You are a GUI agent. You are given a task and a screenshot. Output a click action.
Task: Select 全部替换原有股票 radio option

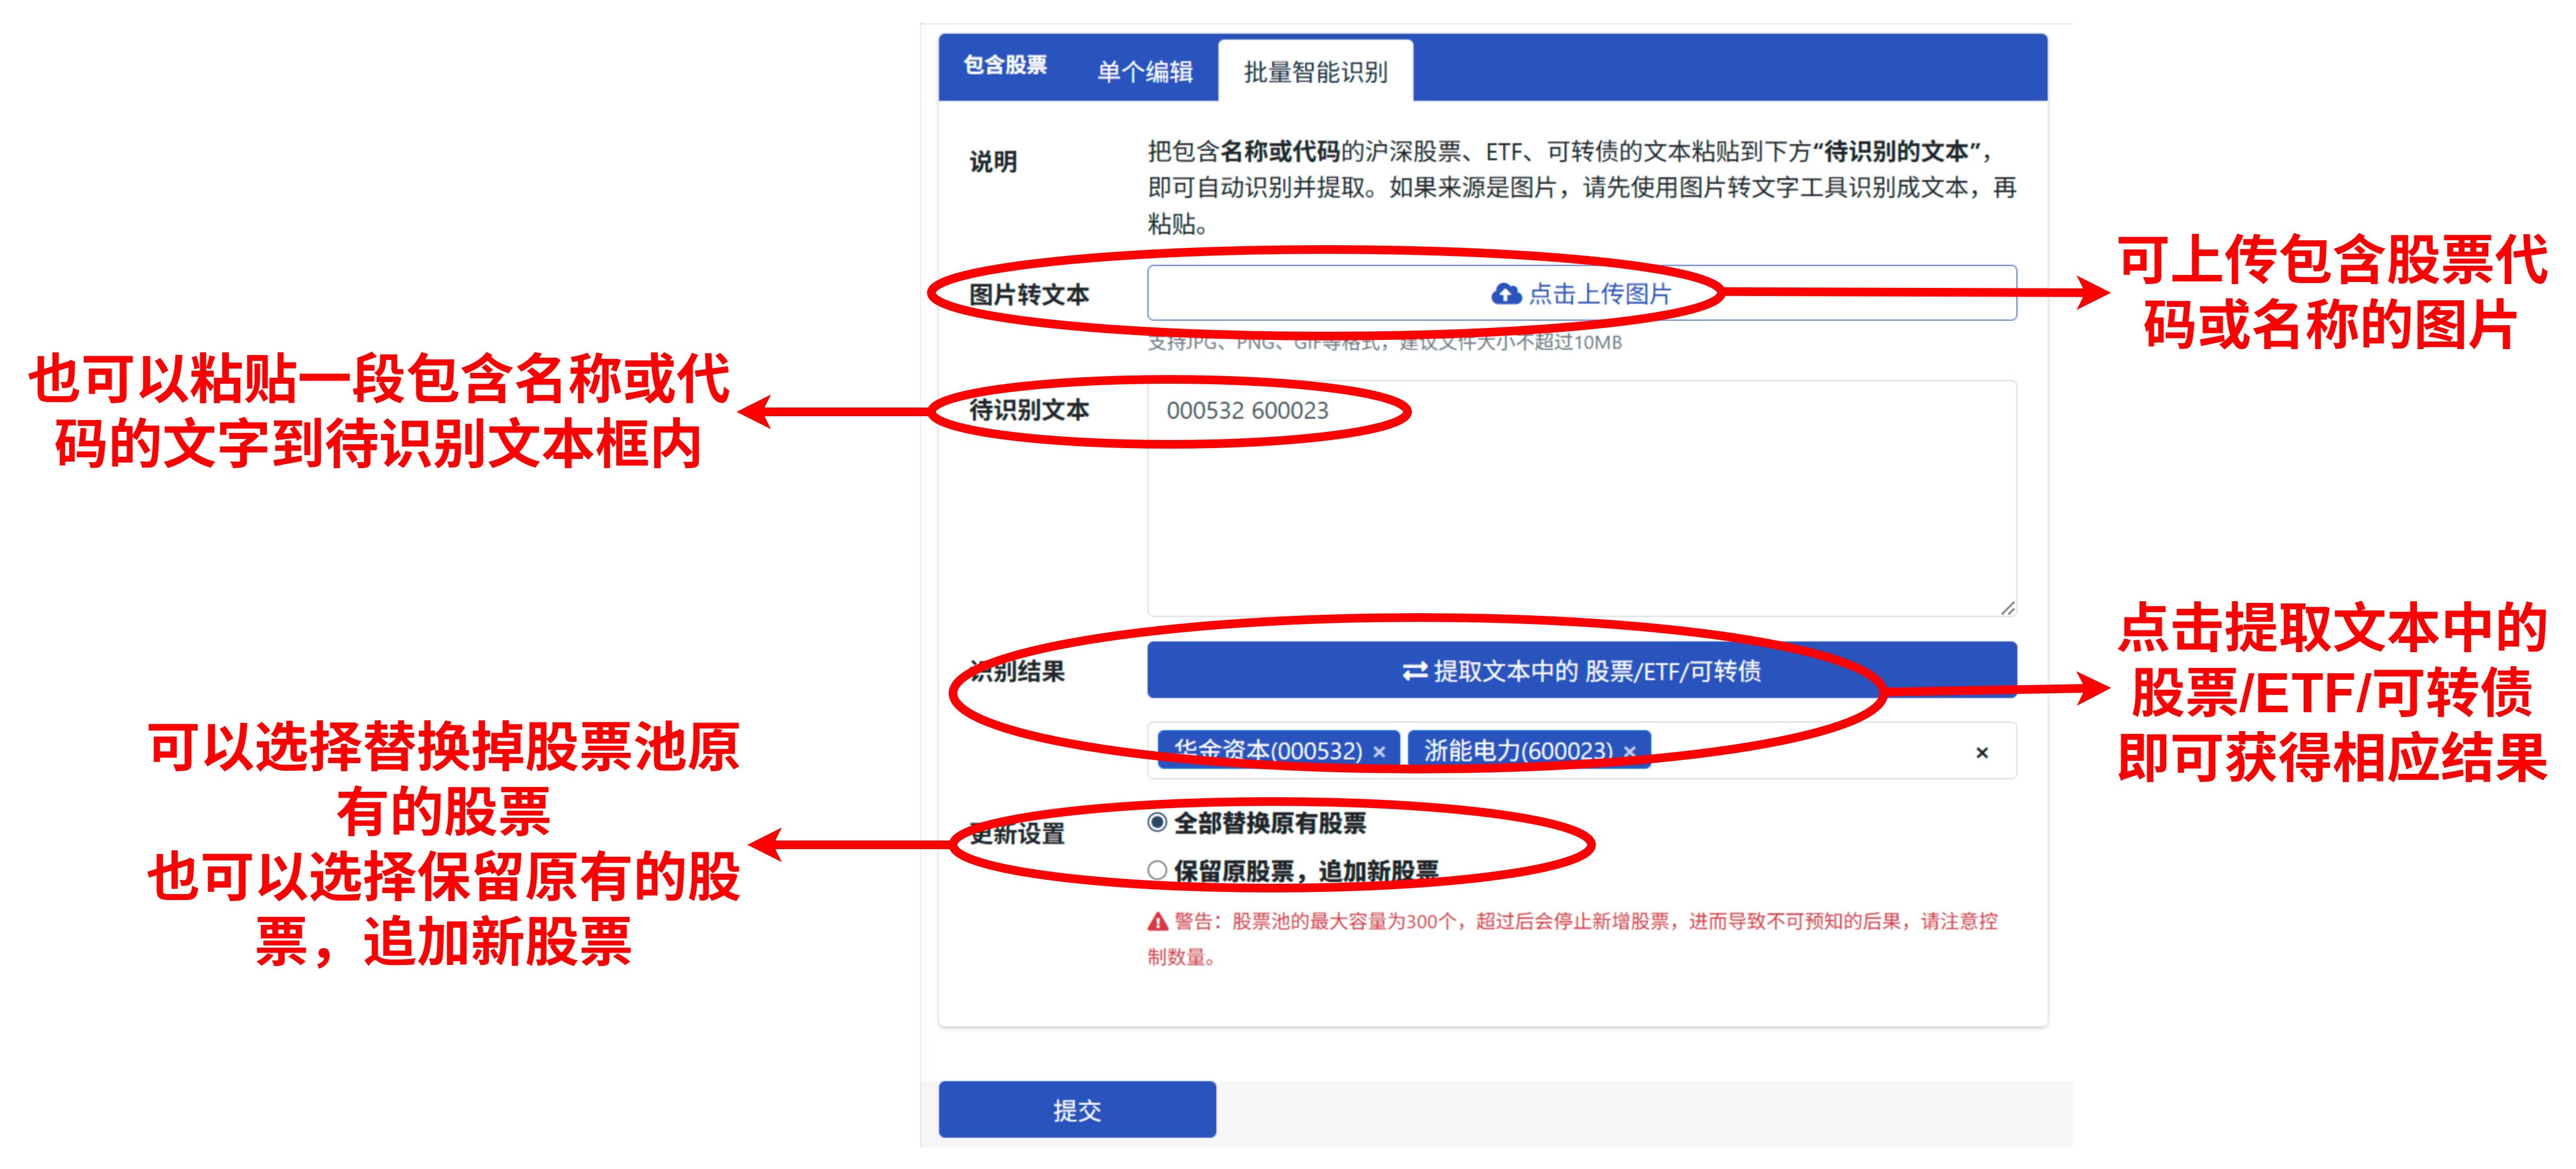[x=1157, y=823]
